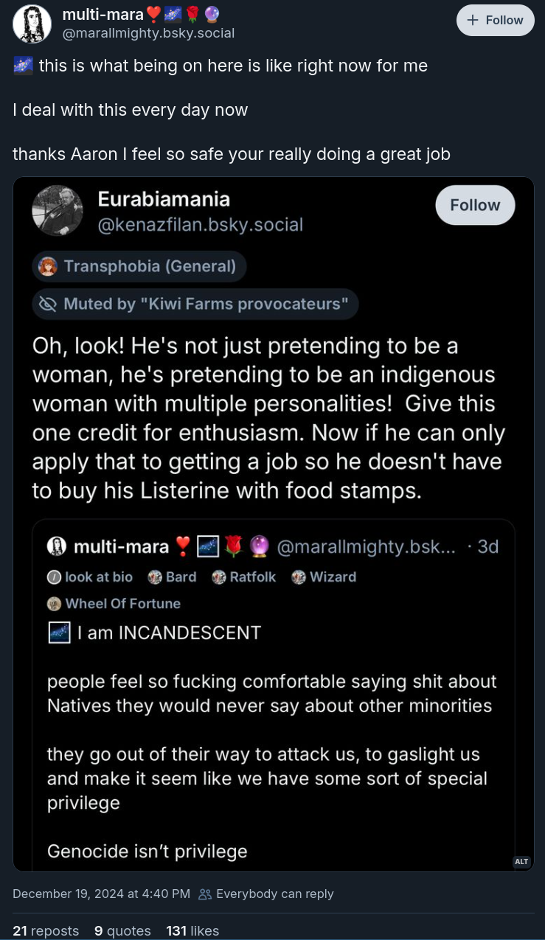Screen dimensions: 545x940
Task: View the 131 likes list
Action: (x=192, y=930)
